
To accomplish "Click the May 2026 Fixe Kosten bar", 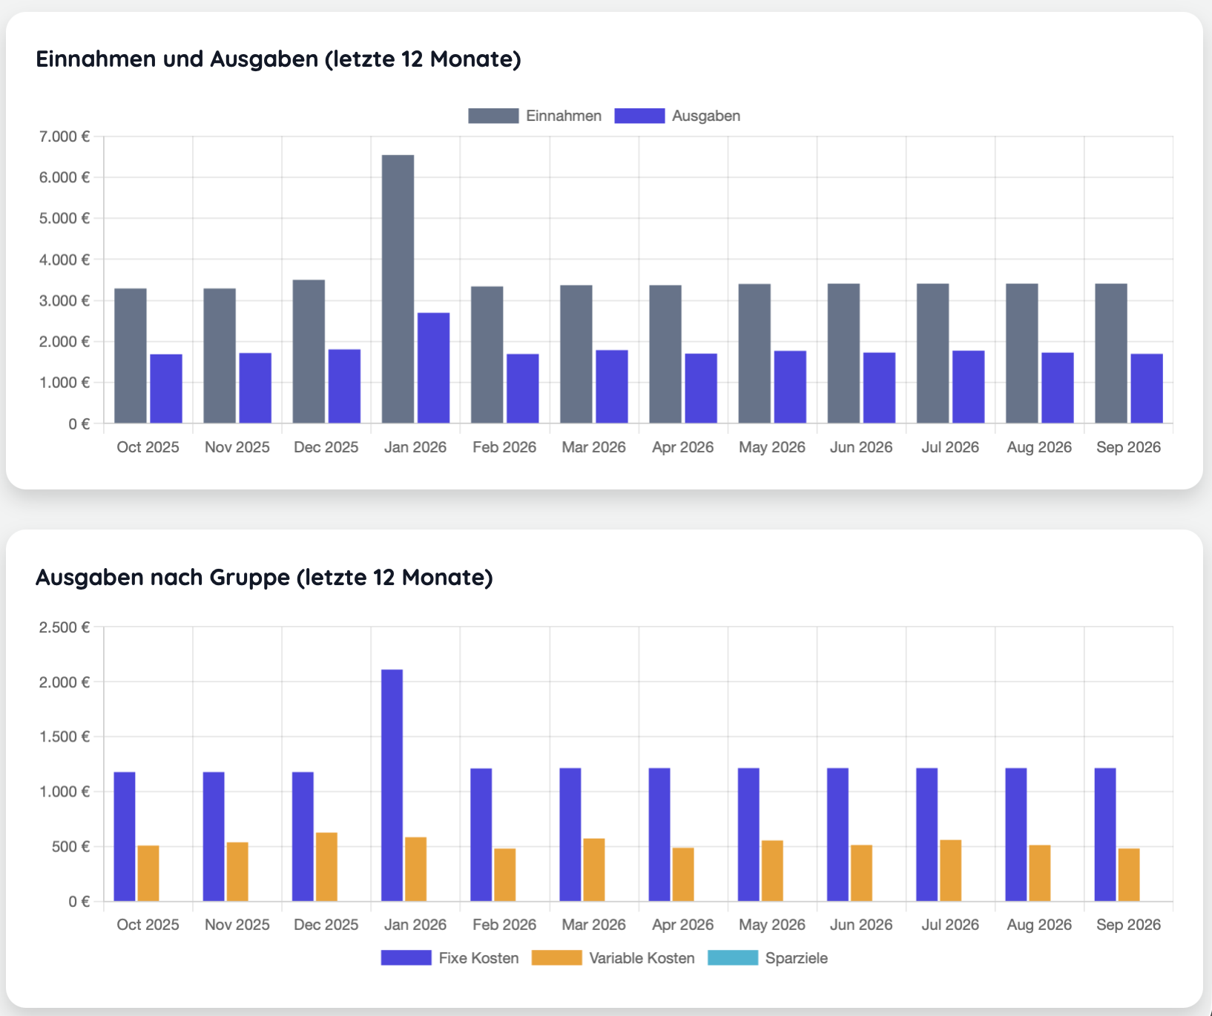I will (748, 835).
